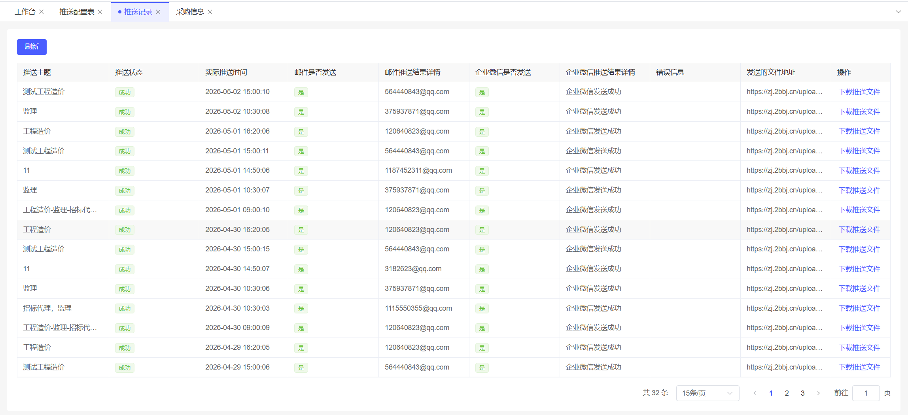Download file for 2026-04-29 15:00:06 row
This screenshot has height=415, width=908.
click(859, 367)
